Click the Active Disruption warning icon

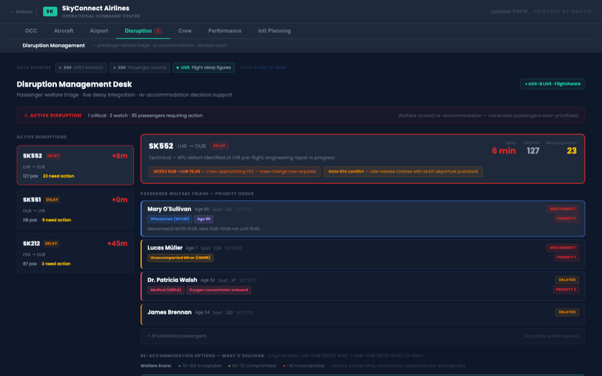26,115
